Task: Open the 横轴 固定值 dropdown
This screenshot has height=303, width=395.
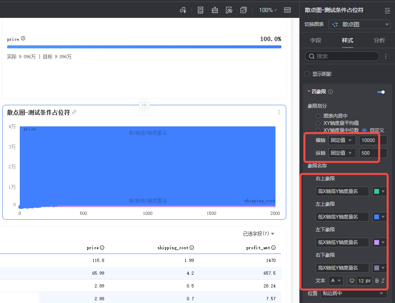Action: coord(342,140)
